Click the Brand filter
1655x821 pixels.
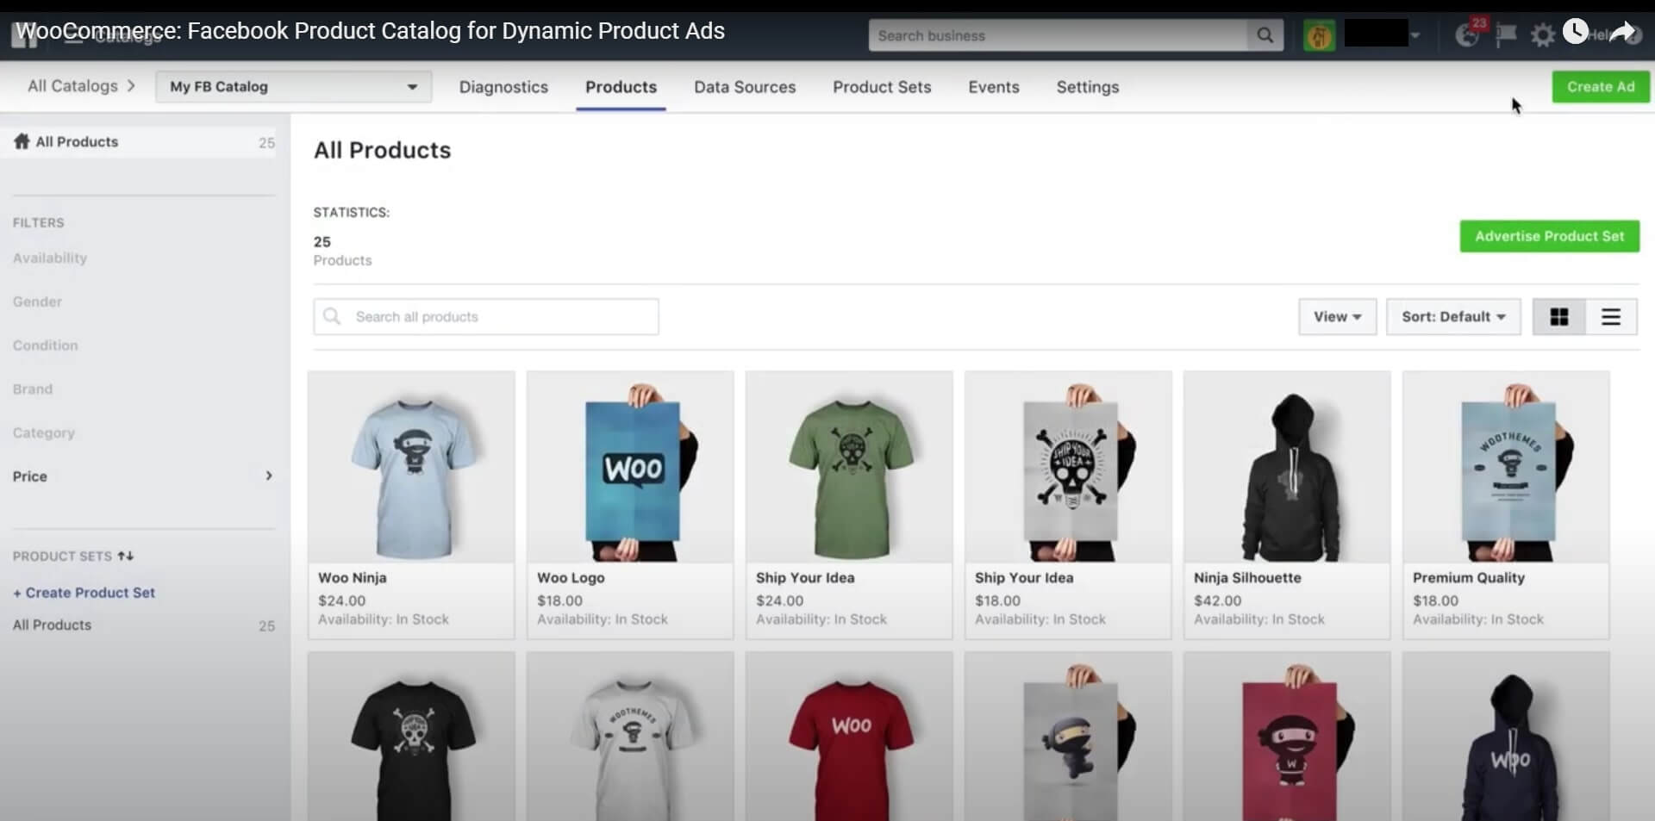click(x=33, y=389)
